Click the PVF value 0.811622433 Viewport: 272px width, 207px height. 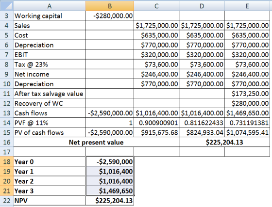pyautogui.click(x=202, y=123)
